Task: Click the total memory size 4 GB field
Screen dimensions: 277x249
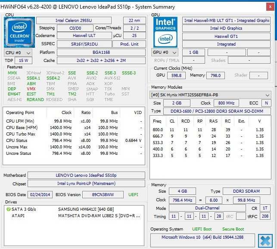Action: tap(182, 191)
